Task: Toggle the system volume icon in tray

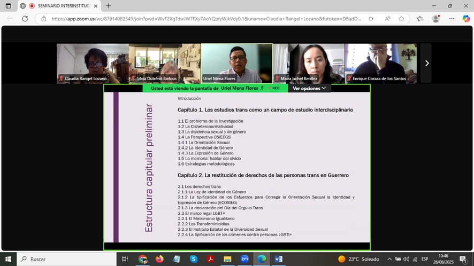Action: (406, 259)
